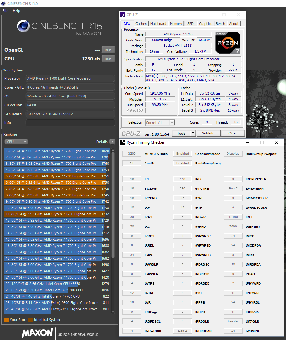This screenshot has width=286, height=340.
Task: Switch to the SPD tab in CPU-Z
Action: (190, 24)
